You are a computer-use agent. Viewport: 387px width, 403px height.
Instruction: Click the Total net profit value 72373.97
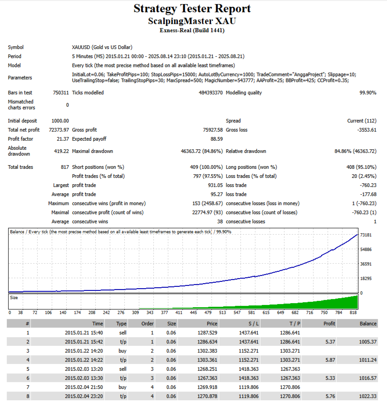(x=59, y=130)
